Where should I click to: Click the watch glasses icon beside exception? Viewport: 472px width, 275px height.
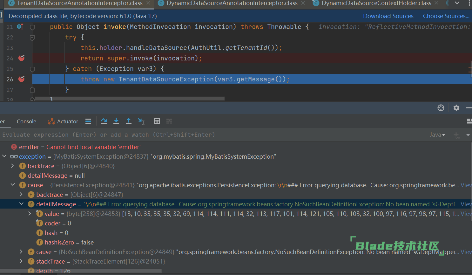click(14, 156)
